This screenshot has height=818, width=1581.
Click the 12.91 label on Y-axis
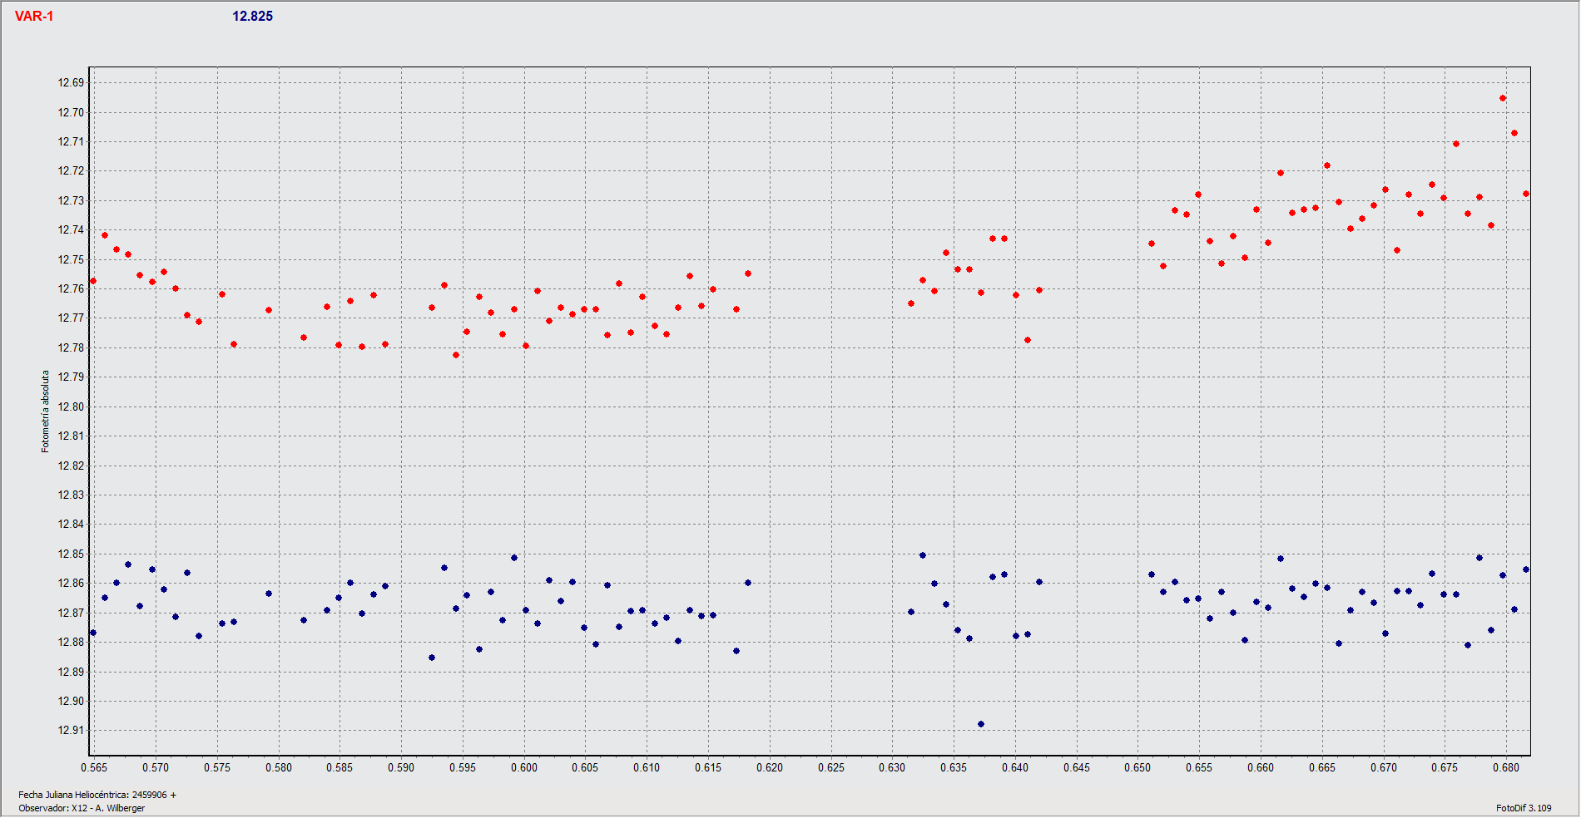tap(71, 730)
